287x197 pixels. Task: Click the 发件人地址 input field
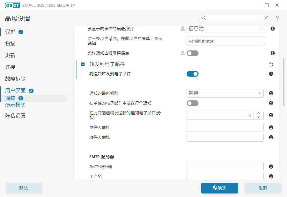tap(225, 127)
